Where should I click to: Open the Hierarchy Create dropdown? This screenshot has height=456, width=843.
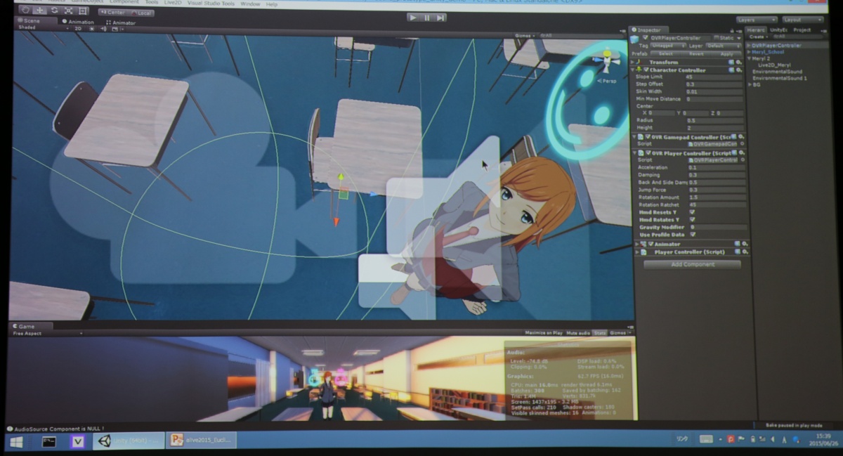click(758, 37)
